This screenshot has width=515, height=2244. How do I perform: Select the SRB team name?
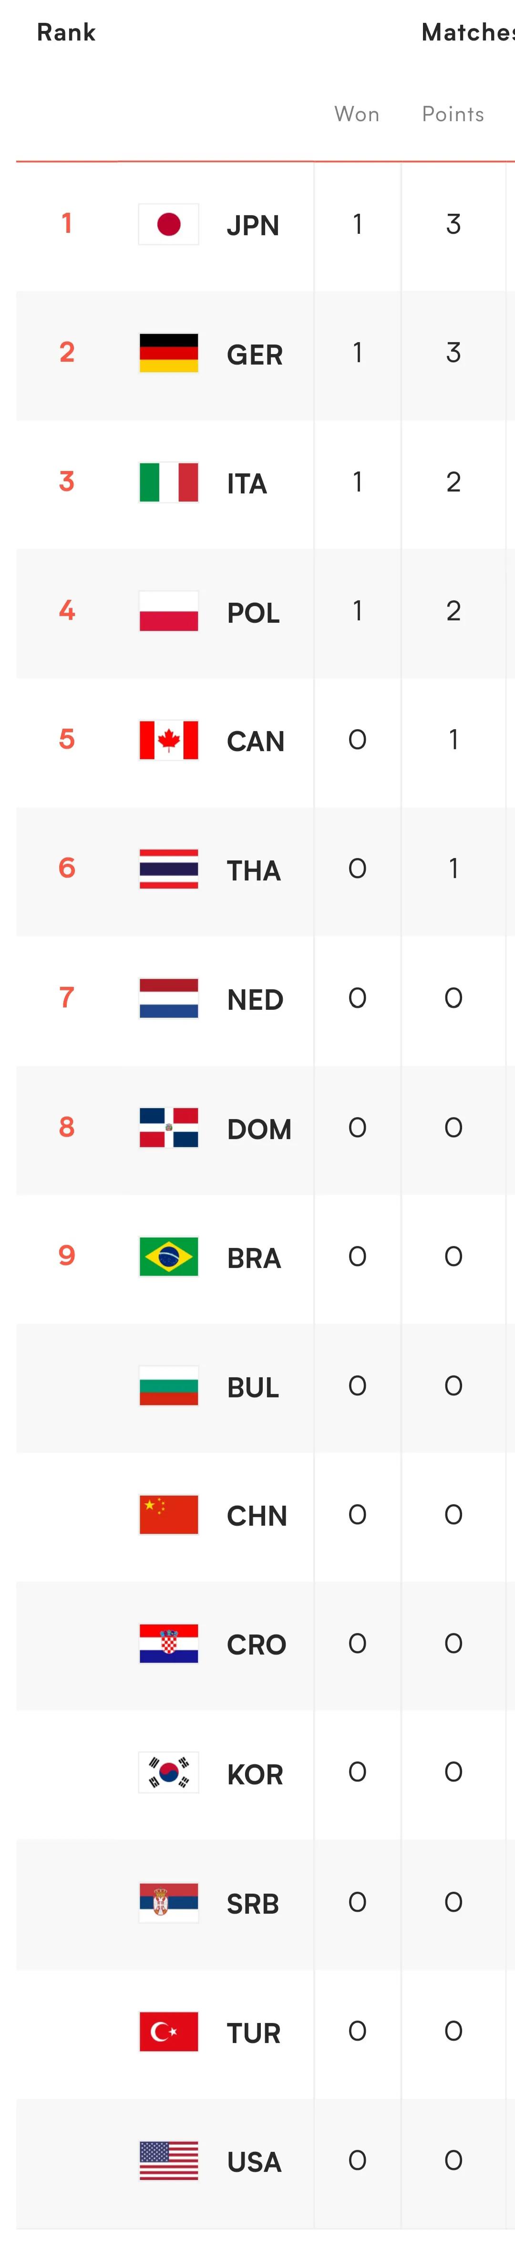(x=252, y=1903)
